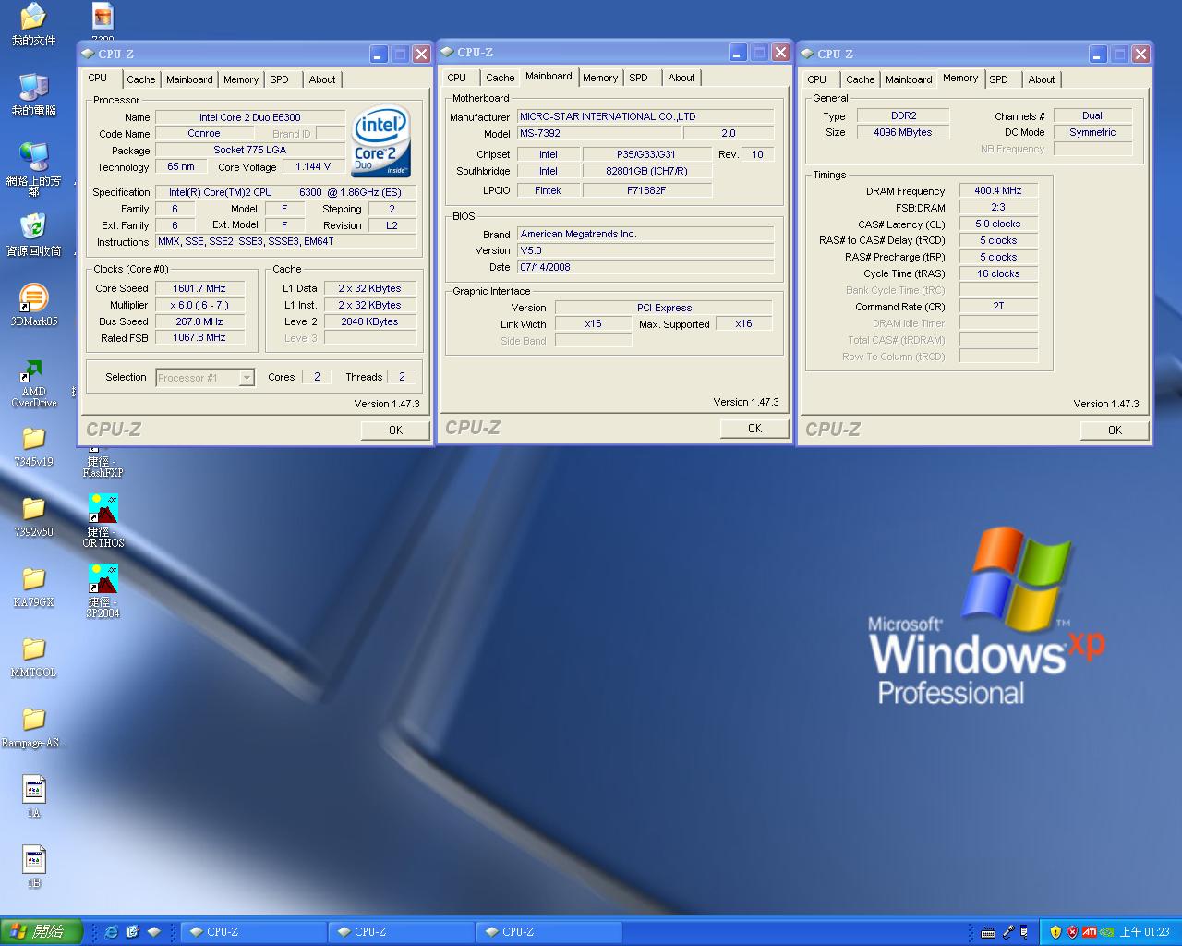This screenshot has width=1182, height=946.
Task: Click OK in the left CPU window
Action: coord(395,431)
